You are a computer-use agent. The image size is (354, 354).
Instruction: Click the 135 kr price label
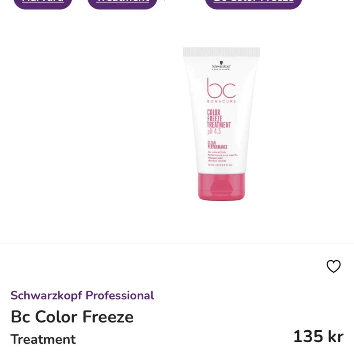point(318,336)
